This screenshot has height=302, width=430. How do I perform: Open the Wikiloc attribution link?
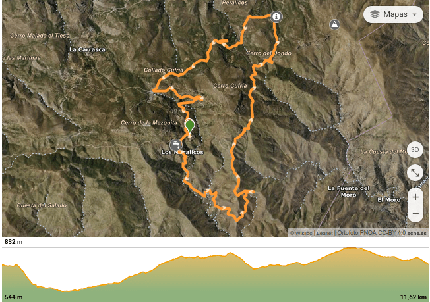[x=301, y=233]
